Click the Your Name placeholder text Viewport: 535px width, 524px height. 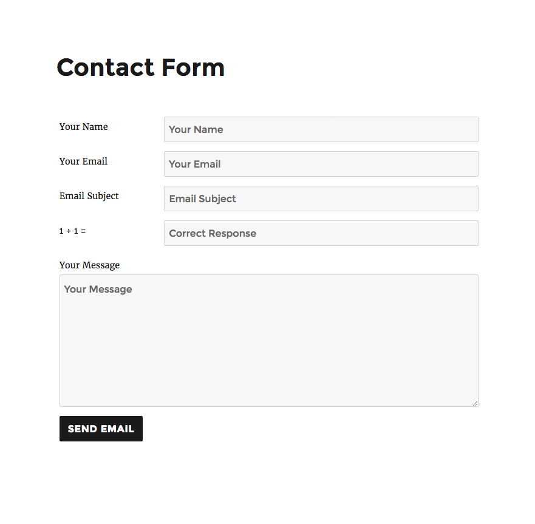coord(196,129)
